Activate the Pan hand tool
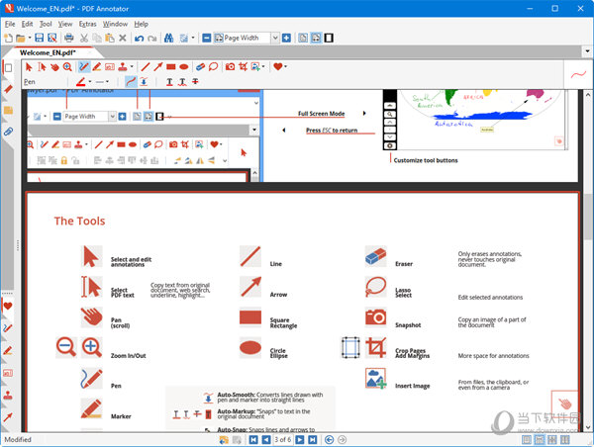Image resolution: width=594 pixels, height=447 pixels. tap(54, 67)
